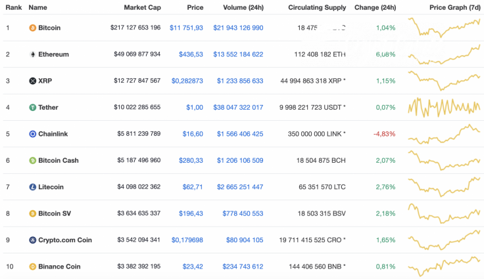Sort by the Name column header

[37, 7]
